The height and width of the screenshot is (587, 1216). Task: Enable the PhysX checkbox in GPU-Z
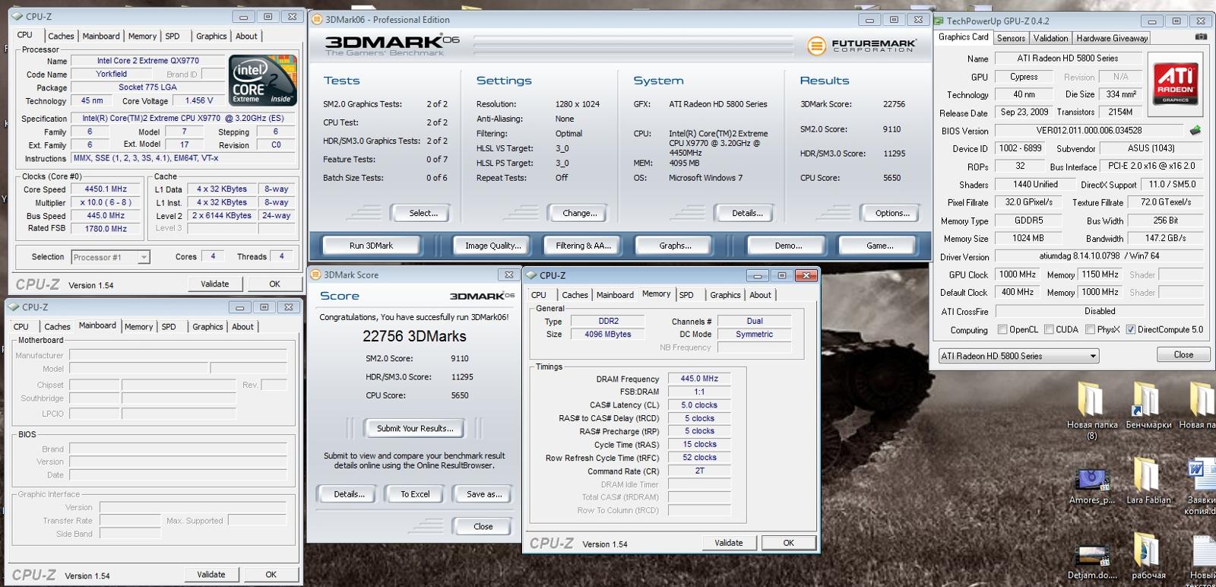(x=1090, y=329)
